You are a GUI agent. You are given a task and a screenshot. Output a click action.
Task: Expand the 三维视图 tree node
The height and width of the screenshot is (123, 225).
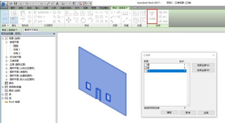(6, 61)
